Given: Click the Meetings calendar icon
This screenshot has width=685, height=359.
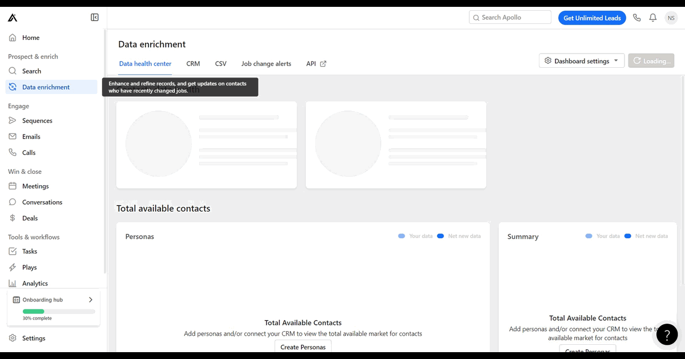Looking at the screenshot, I should pos(13,186).
